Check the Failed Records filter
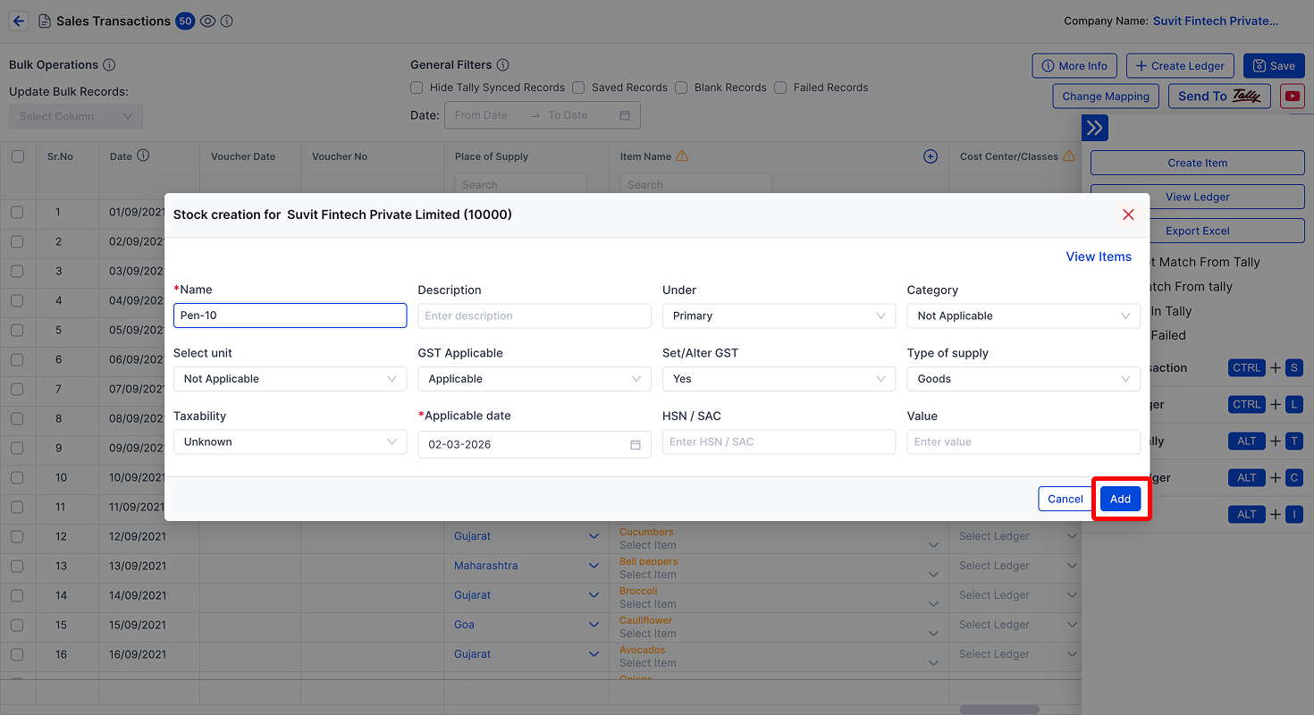1314x715 pixels. point(780,88)
